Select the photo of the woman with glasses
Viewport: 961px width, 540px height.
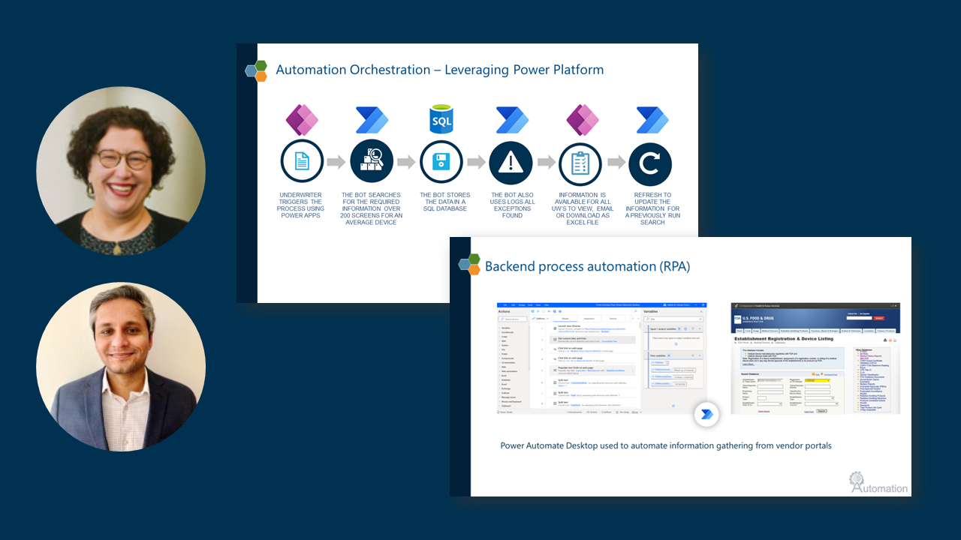[121, 171]
